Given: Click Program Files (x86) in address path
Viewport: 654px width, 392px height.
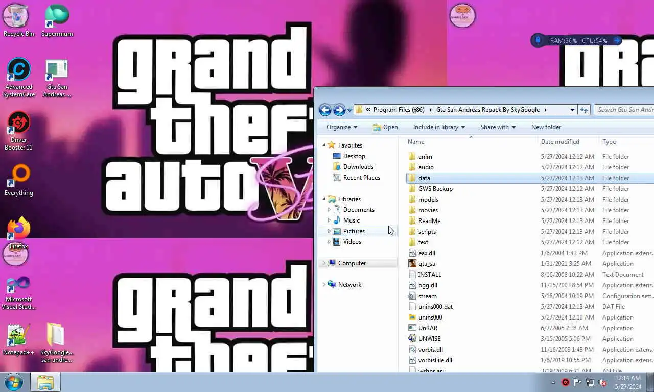Looking at the screenshot, I should [x=399, y=110].
